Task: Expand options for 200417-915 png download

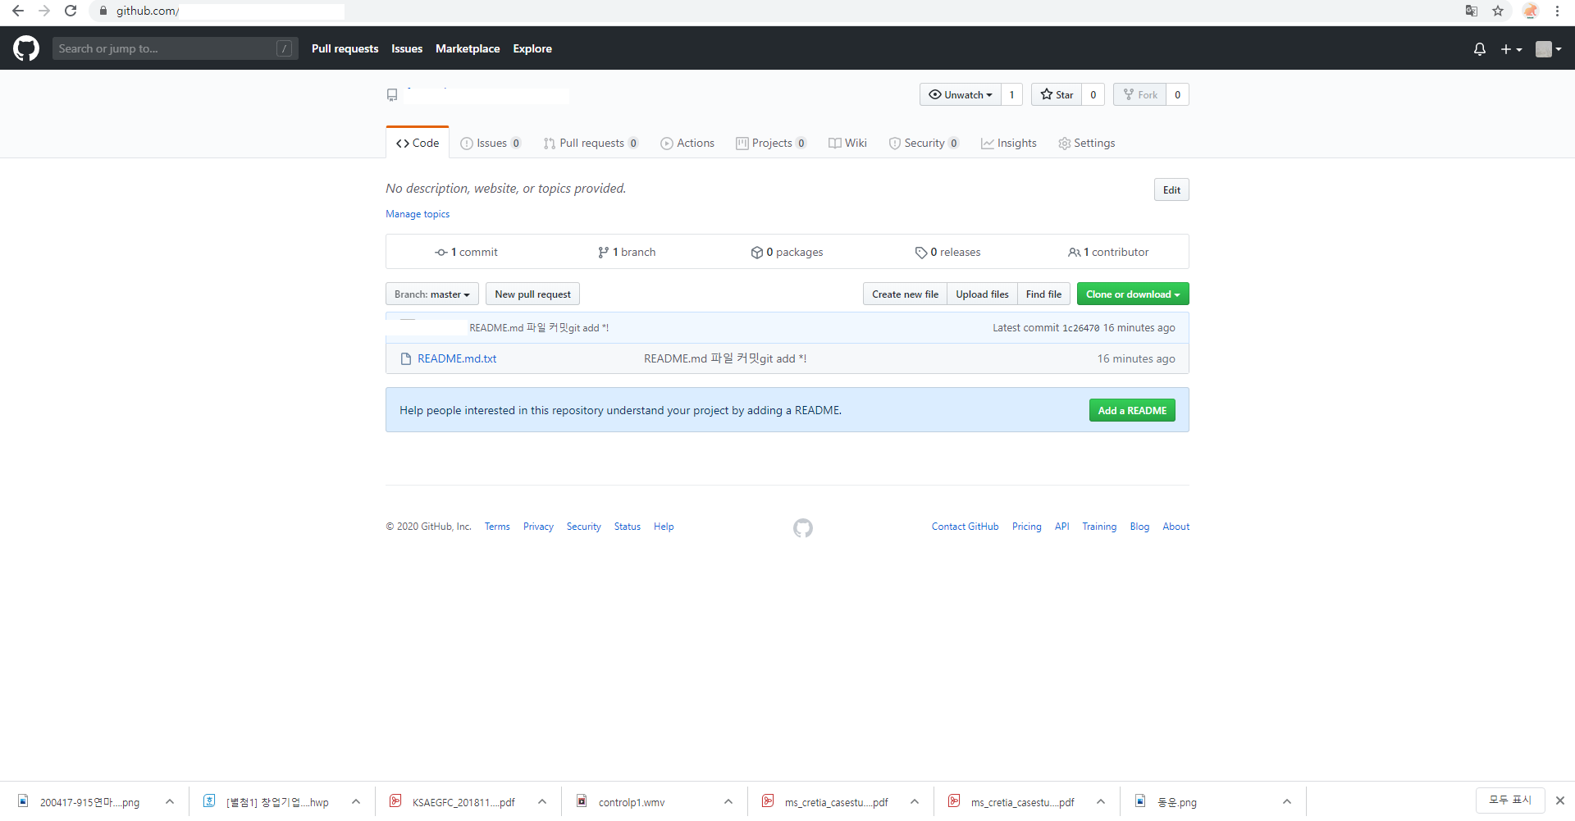Action: 170,801
